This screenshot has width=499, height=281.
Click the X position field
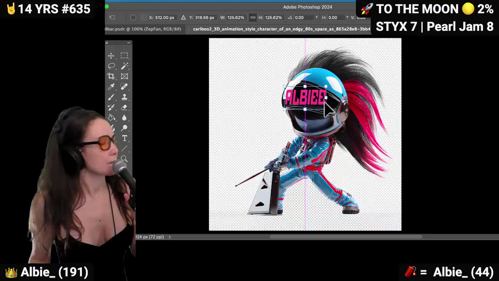click(165, 17)
